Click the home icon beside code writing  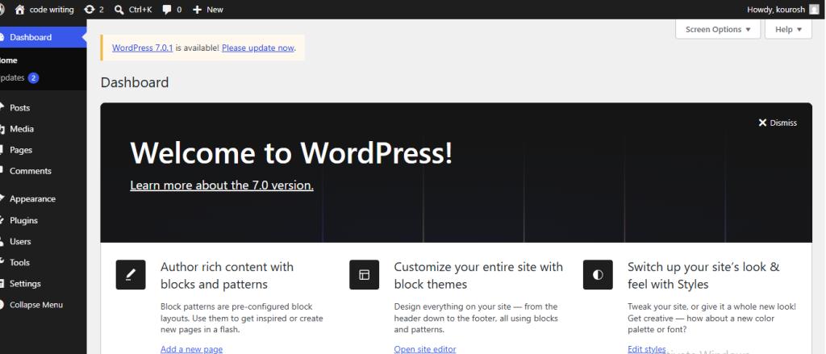click(x=20, y=10)
